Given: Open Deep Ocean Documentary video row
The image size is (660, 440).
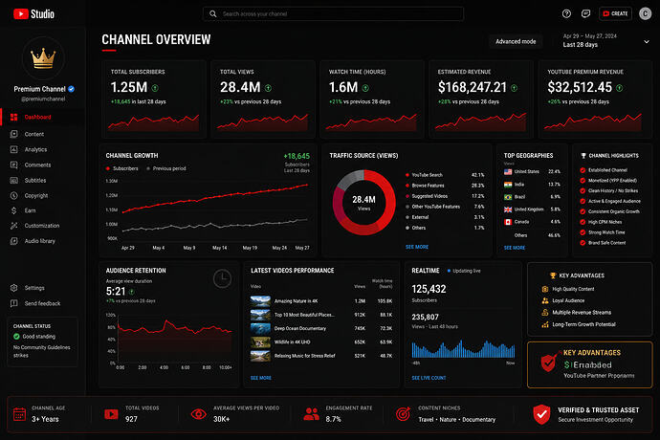Looking at the screenshot, I should 321,328.
